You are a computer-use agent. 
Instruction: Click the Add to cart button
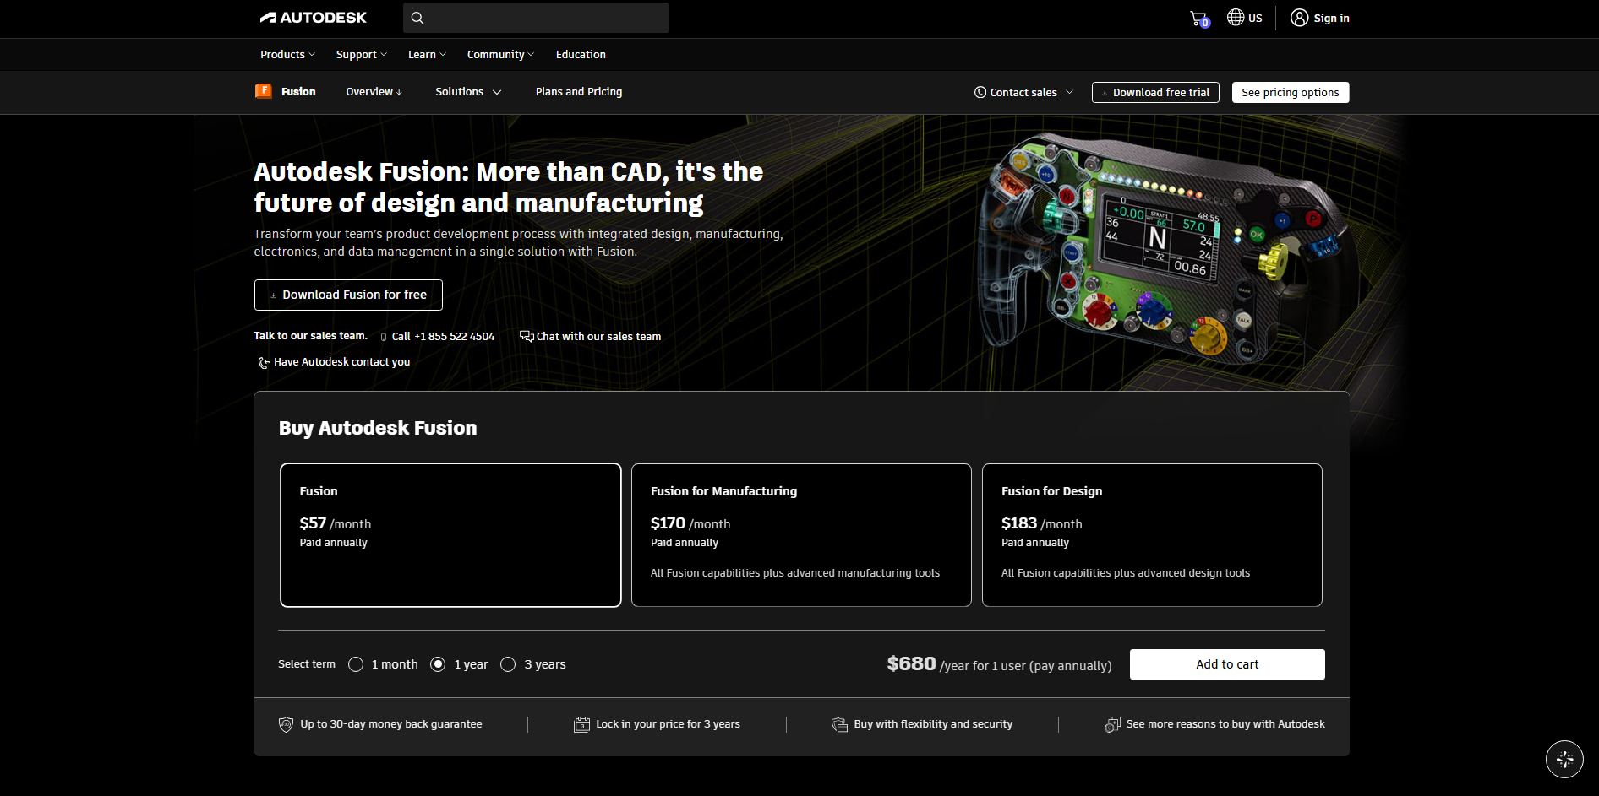coord(1227,664)
